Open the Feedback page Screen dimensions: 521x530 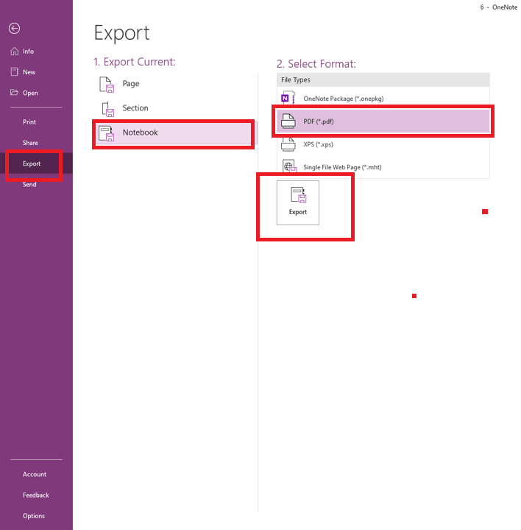coord(36,495)
